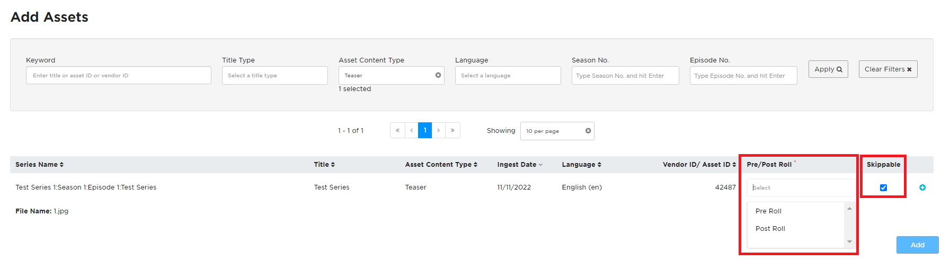Focus the Keyword search field
950x260 pixels.
(x=119, y=75)
